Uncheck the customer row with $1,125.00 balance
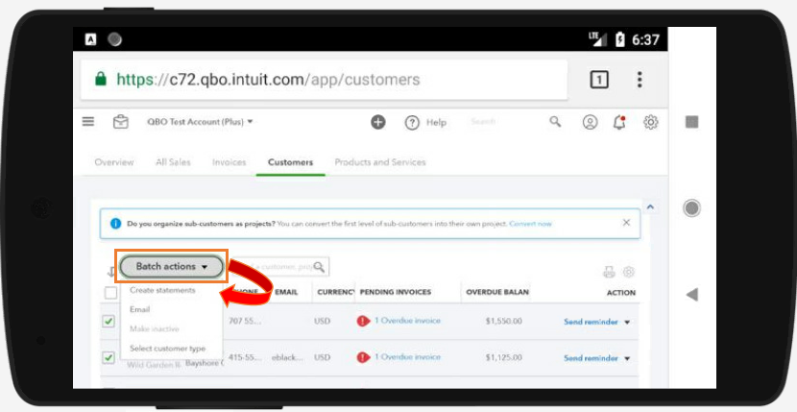Image resolution: width=797 pixels, height=412 pixels. pyautogui.click(x=109, y=358)
